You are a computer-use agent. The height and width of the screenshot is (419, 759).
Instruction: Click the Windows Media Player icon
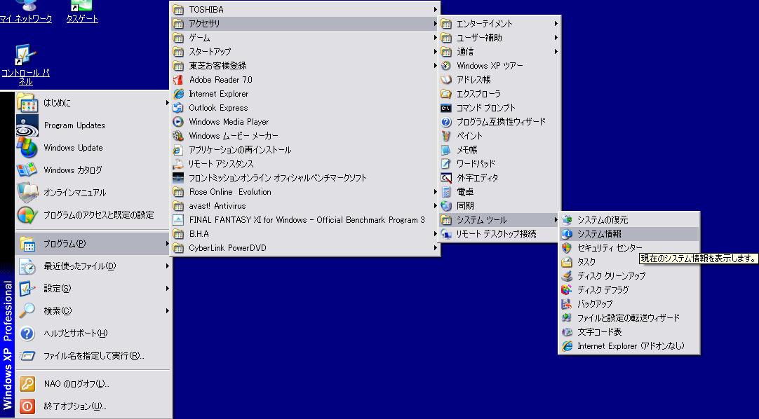pyautogui.click(x=178, y=122)
